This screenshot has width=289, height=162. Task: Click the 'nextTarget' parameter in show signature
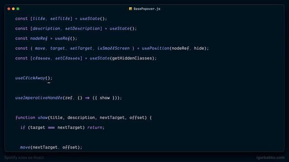112,117
